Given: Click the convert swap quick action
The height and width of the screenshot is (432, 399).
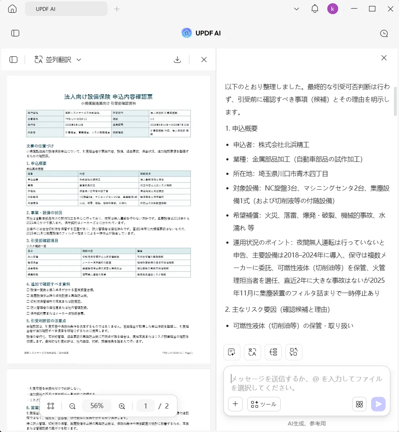Looking at the screenshot, I should point(294,352).
